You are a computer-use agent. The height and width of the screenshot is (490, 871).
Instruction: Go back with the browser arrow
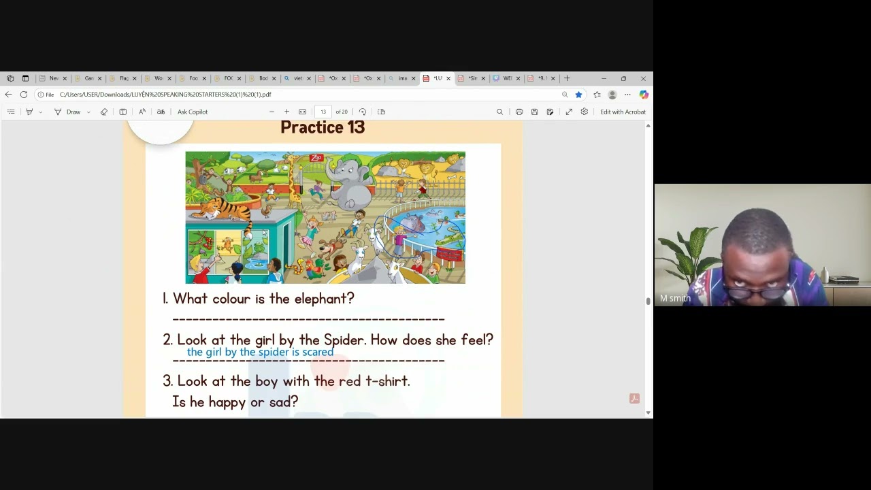[8, 95]
